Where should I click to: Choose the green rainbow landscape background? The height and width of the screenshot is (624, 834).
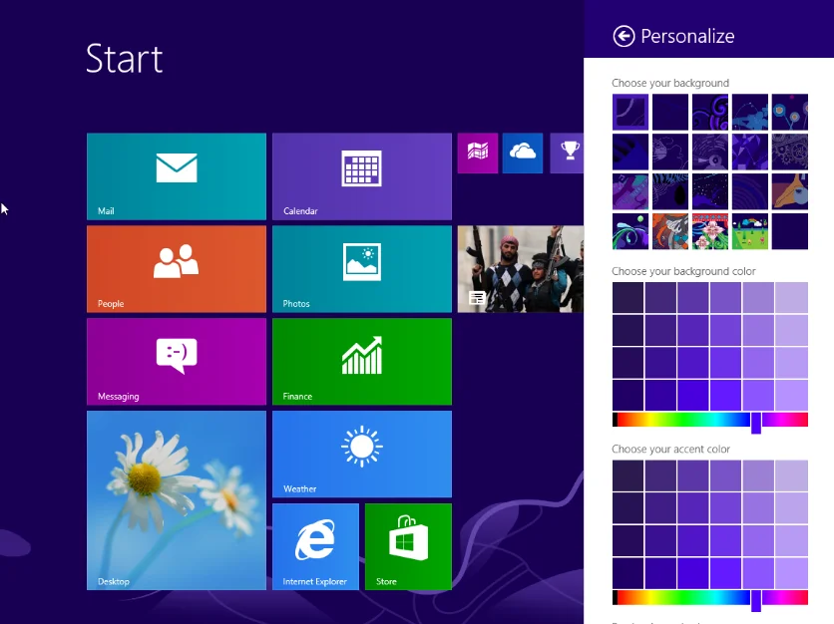pyautogui.click(x=750, y=231)
